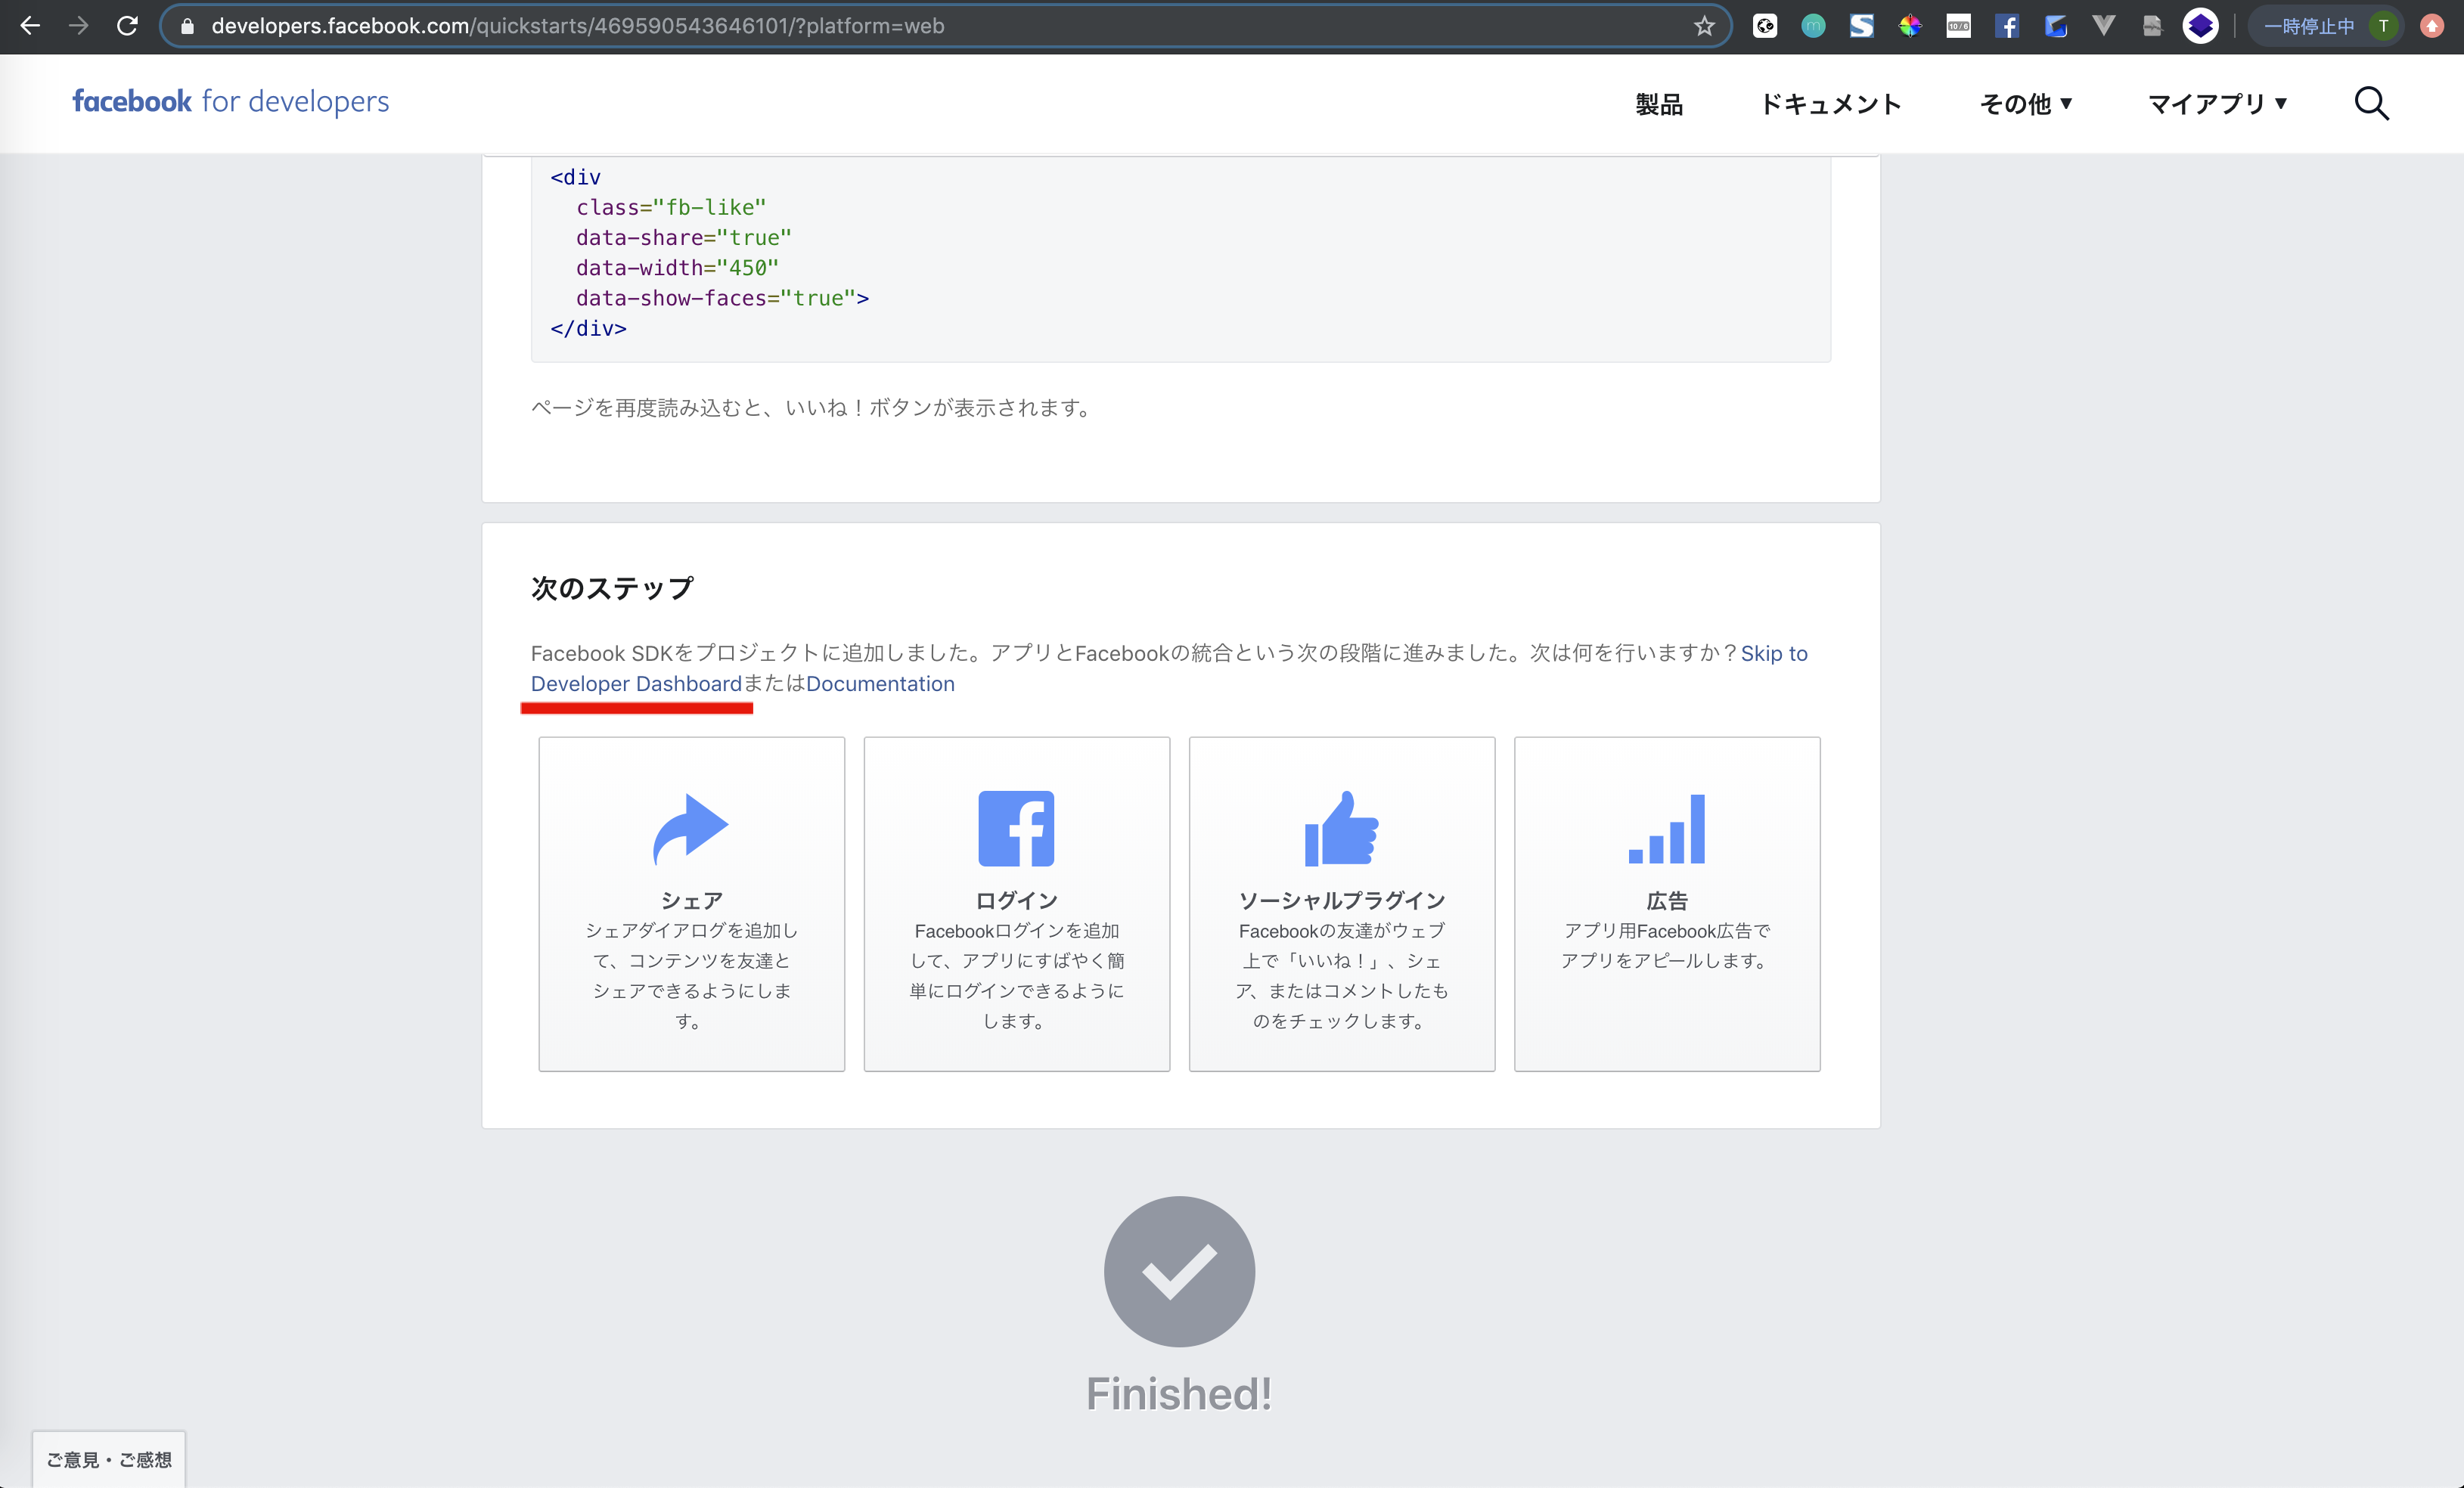The image size is (2464, 1488).
Task: Click the data-show-faces="true" code line
Action: click(x=722, y=298)
